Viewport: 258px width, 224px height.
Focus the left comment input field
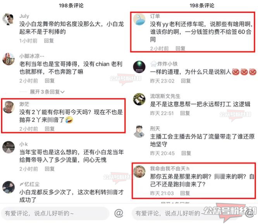[55, 213]
